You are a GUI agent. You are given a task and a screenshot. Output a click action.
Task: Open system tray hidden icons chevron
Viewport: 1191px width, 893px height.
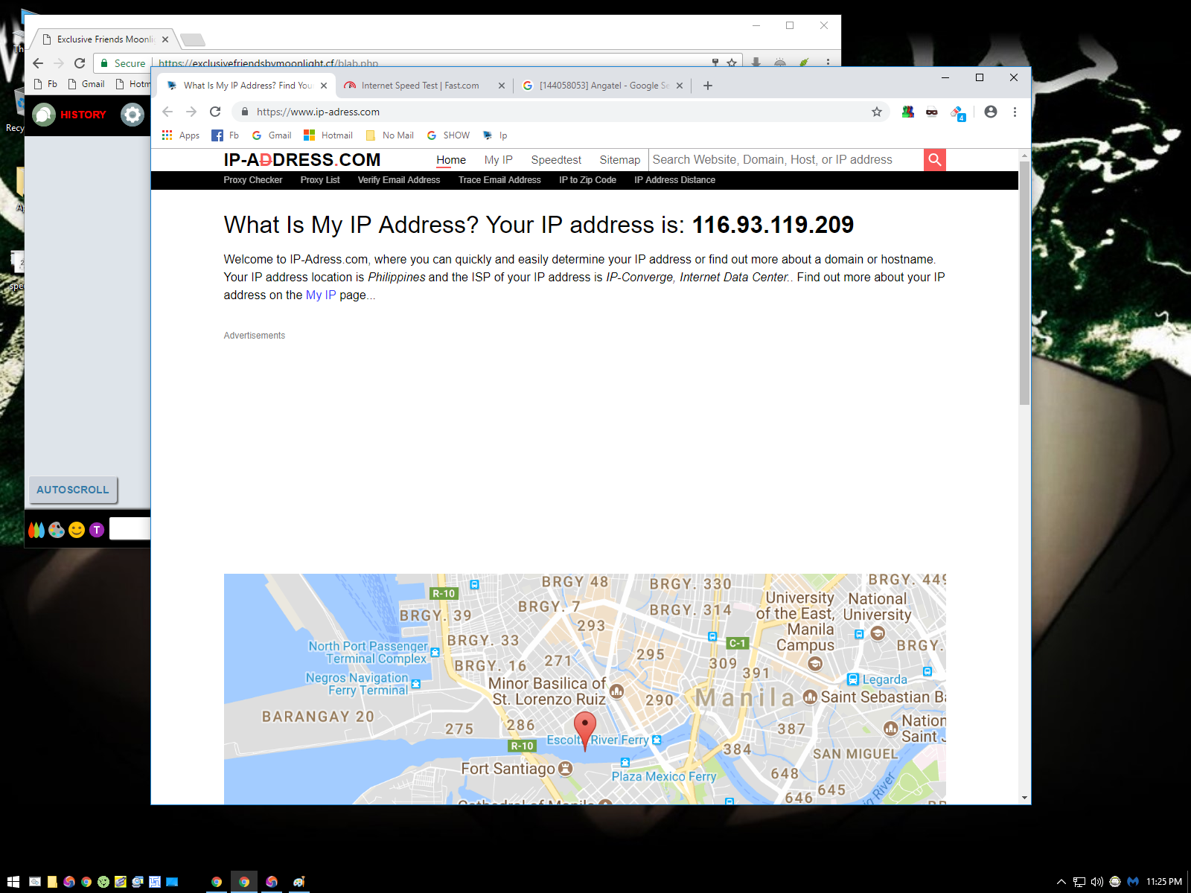tap(1061, 882)
